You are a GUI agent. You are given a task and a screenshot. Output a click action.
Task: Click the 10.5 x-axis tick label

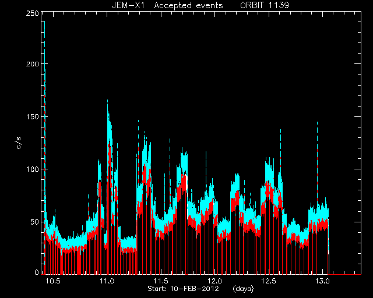pos(53,281)
